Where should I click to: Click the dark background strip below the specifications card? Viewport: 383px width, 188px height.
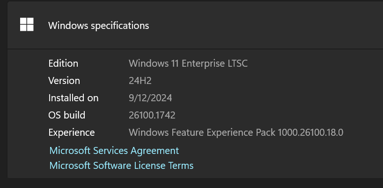click(187, 183)
